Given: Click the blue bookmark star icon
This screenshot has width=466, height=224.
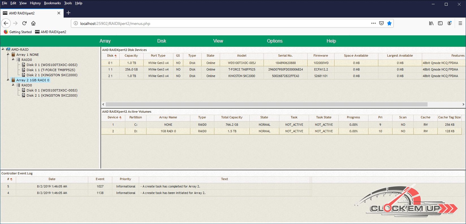Looking at the screenshot, I should click(x=389, y=23).
